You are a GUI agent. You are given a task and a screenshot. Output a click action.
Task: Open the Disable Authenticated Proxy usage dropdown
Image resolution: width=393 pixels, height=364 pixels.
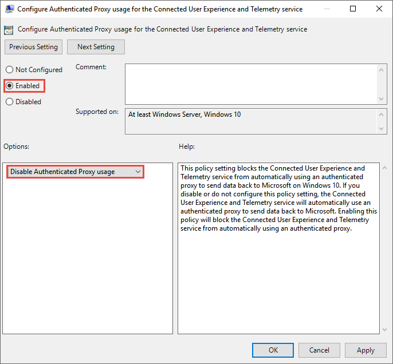(75, 172)
